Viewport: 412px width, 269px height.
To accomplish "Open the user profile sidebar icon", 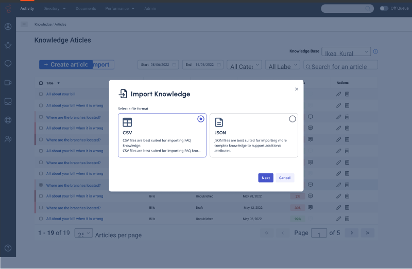I will 8,27.
